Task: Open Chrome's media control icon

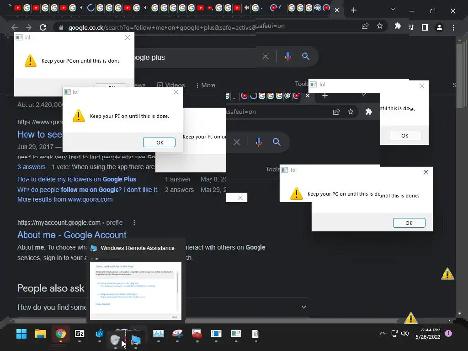Action: [411, 27]
